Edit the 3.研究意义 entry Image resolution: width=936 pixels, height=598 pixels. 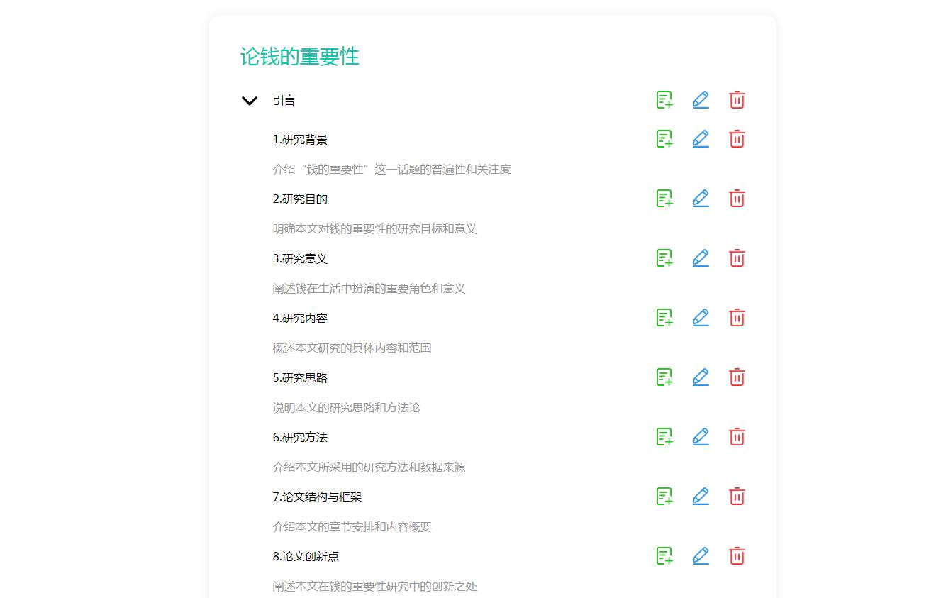coord(701,258)
